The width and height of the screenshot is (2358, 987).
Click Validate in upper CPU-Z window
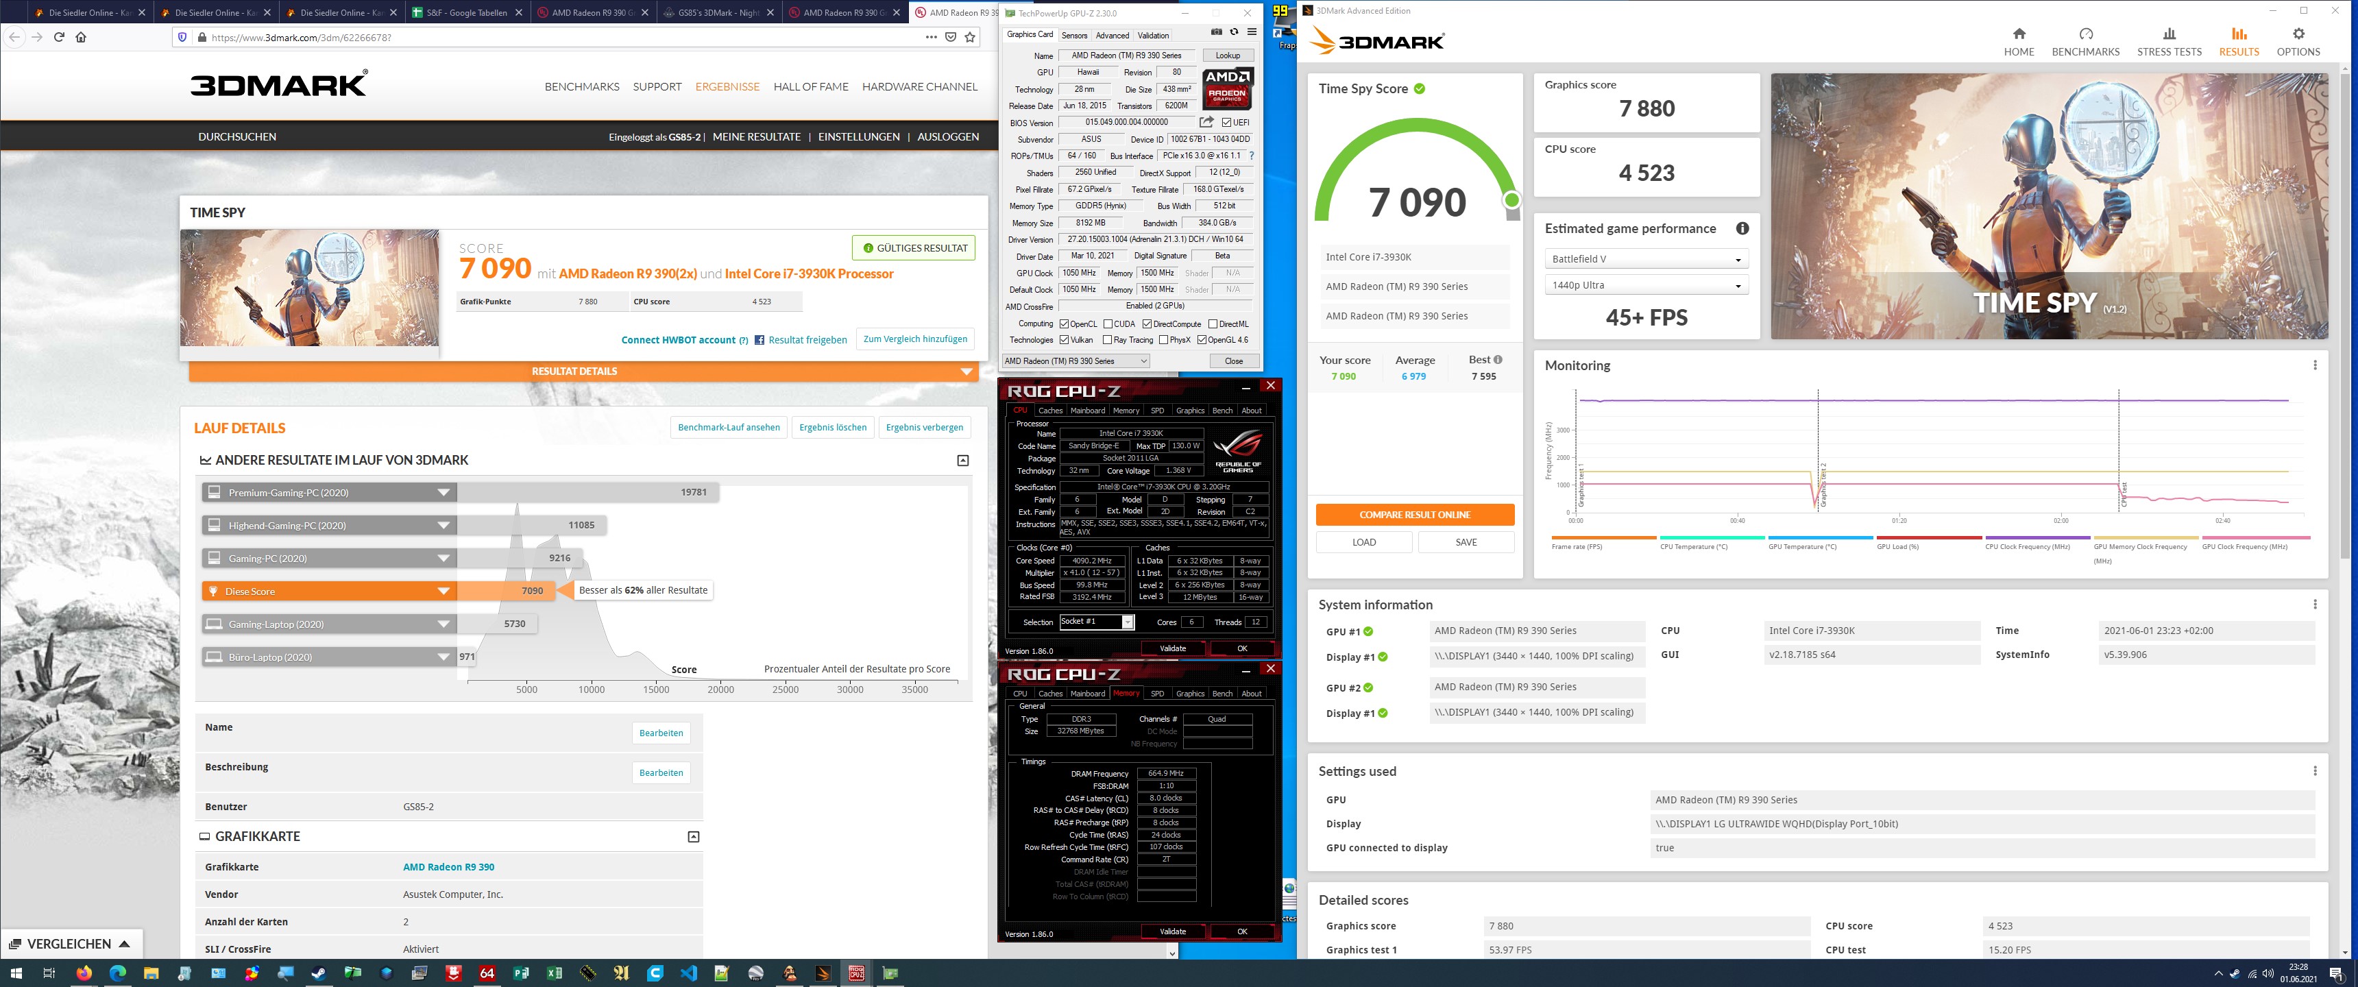(x=1173, y=648)
